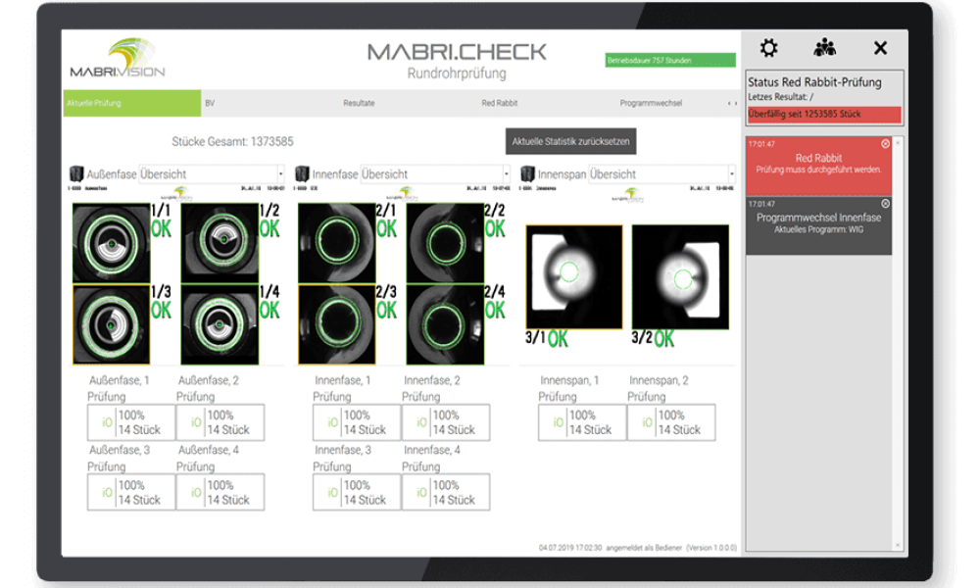Viewport: 980px width, 588px height.
Task: Click the Innenfase camera icon
Action: pos(302,174)
